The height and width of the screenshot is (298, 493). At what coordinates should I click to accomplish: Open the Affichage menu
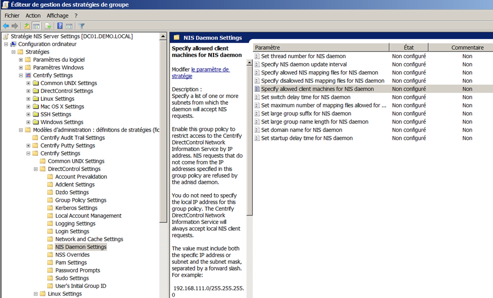pos(58,16)
